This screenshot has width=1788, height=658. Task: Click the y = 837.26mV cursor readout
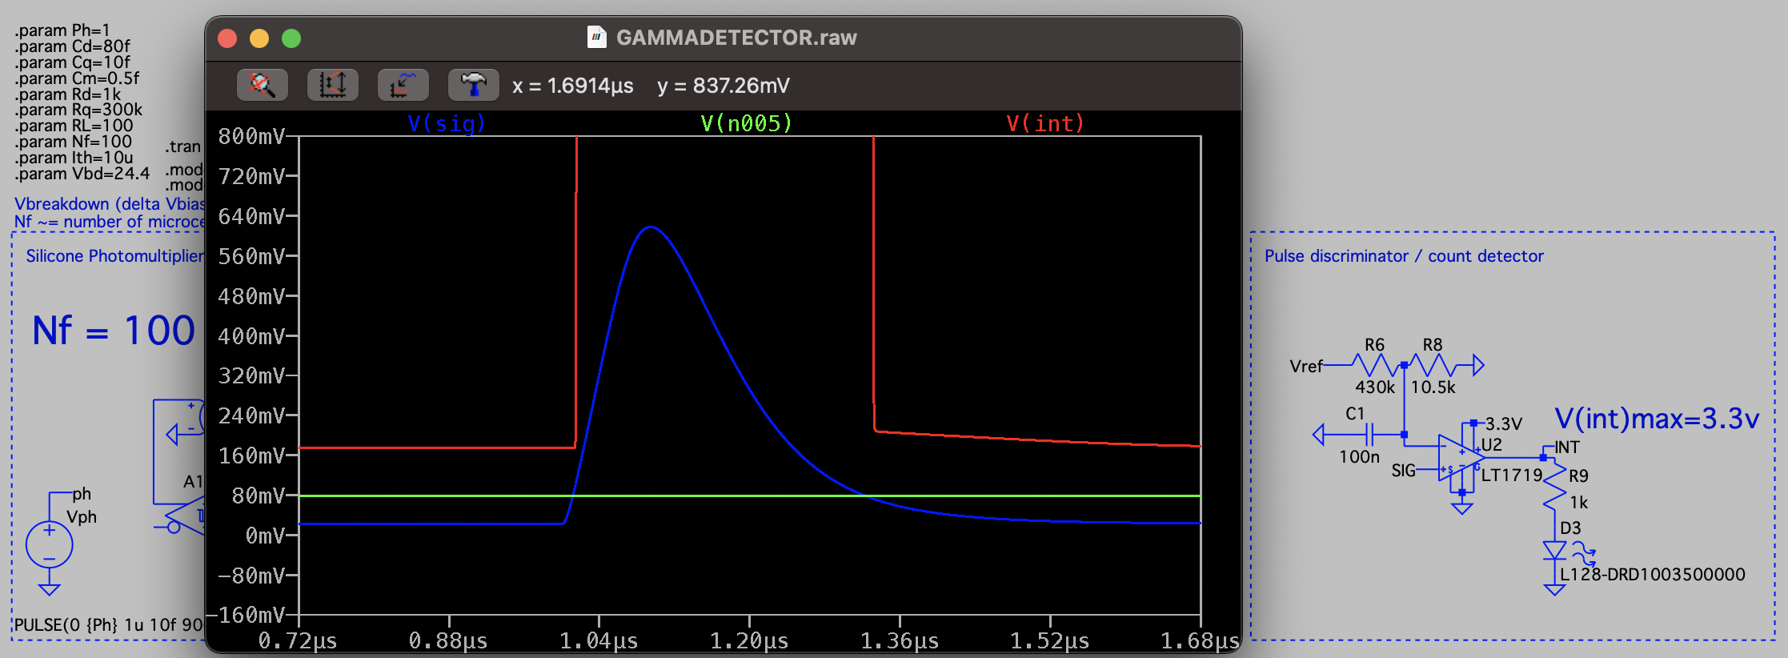point(724,86)
